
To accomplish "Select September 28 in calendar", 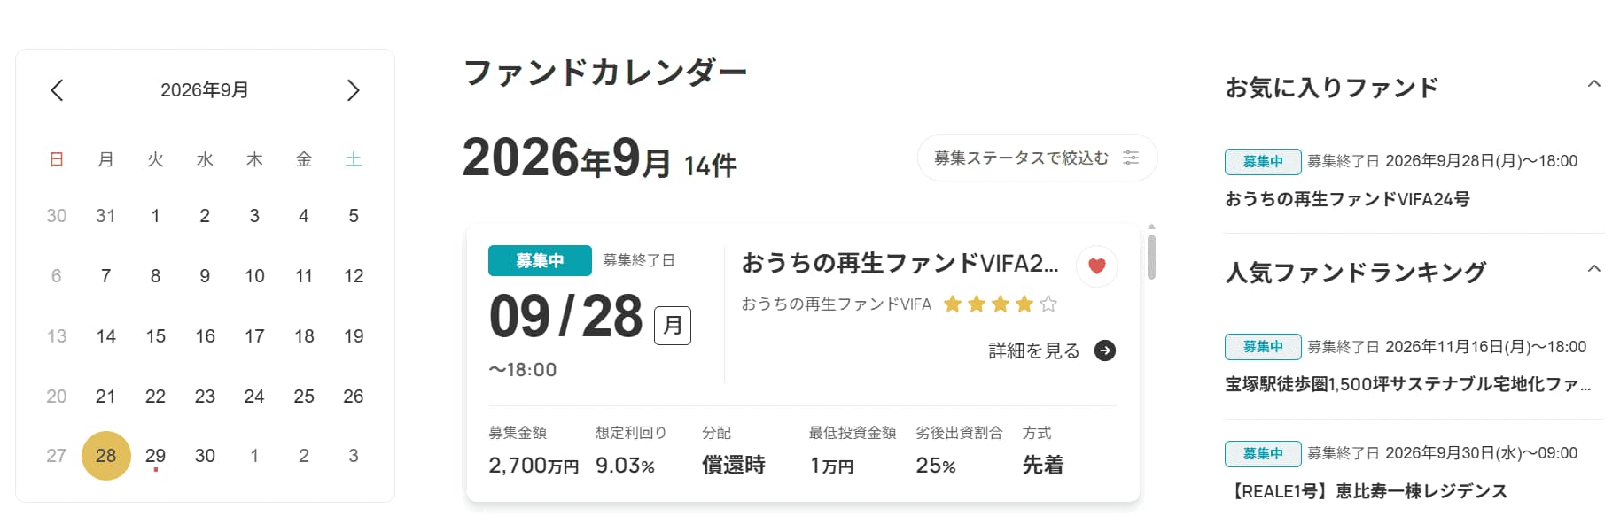I will 106,456.
